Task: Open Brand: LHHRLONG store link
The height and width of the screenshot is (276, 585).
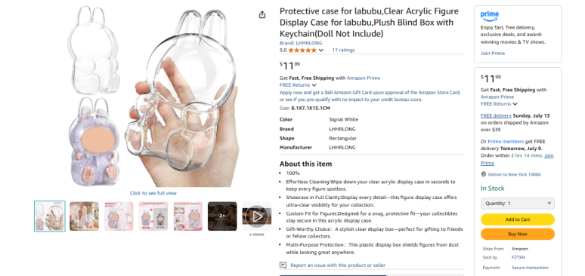Action: tap(301, 43)
